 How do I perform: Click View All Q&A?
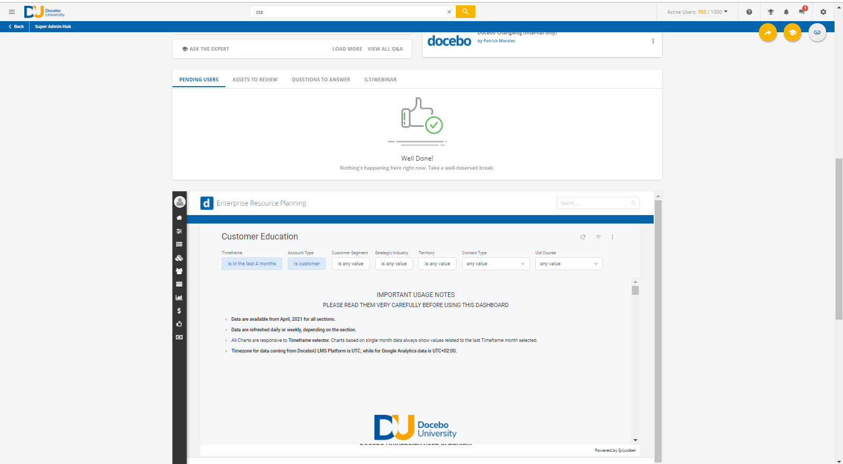click(385, 49)
